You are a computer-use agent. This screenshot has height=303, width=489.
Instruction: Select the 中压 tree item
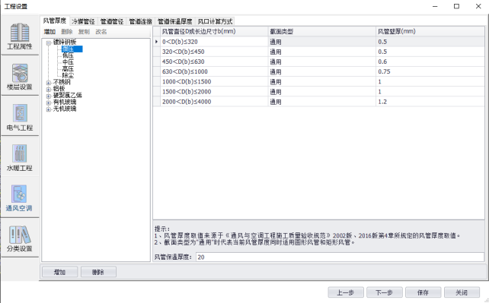[x=68, y=62]
